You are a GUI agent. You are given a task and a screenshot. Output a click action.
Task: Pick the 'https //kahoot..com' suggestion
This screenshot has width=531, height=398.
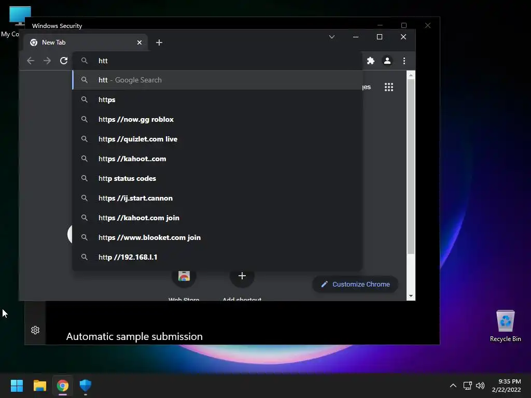tap(217, 159)
